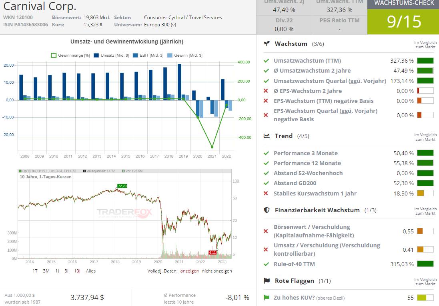Screen dimensions: 439x306
Task: Click the green flag next to Zu hohes KUV
Action: 266,298
